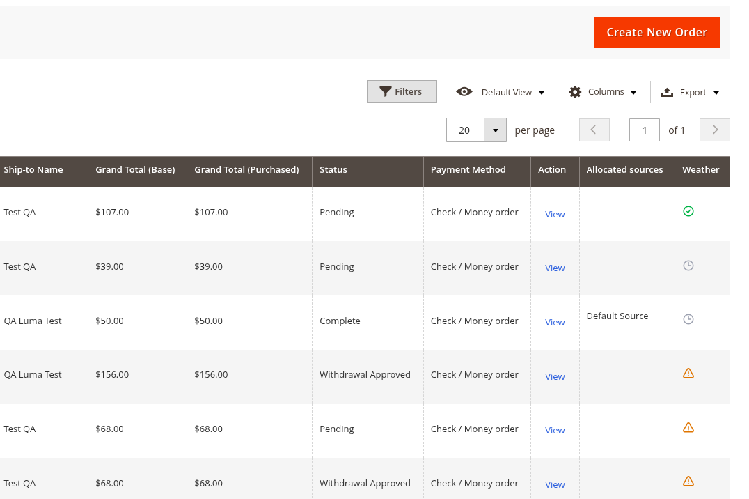Click the Create New Order button
Image resolution: width=749 pixels, height=499 pixels.
click(657, 33)
